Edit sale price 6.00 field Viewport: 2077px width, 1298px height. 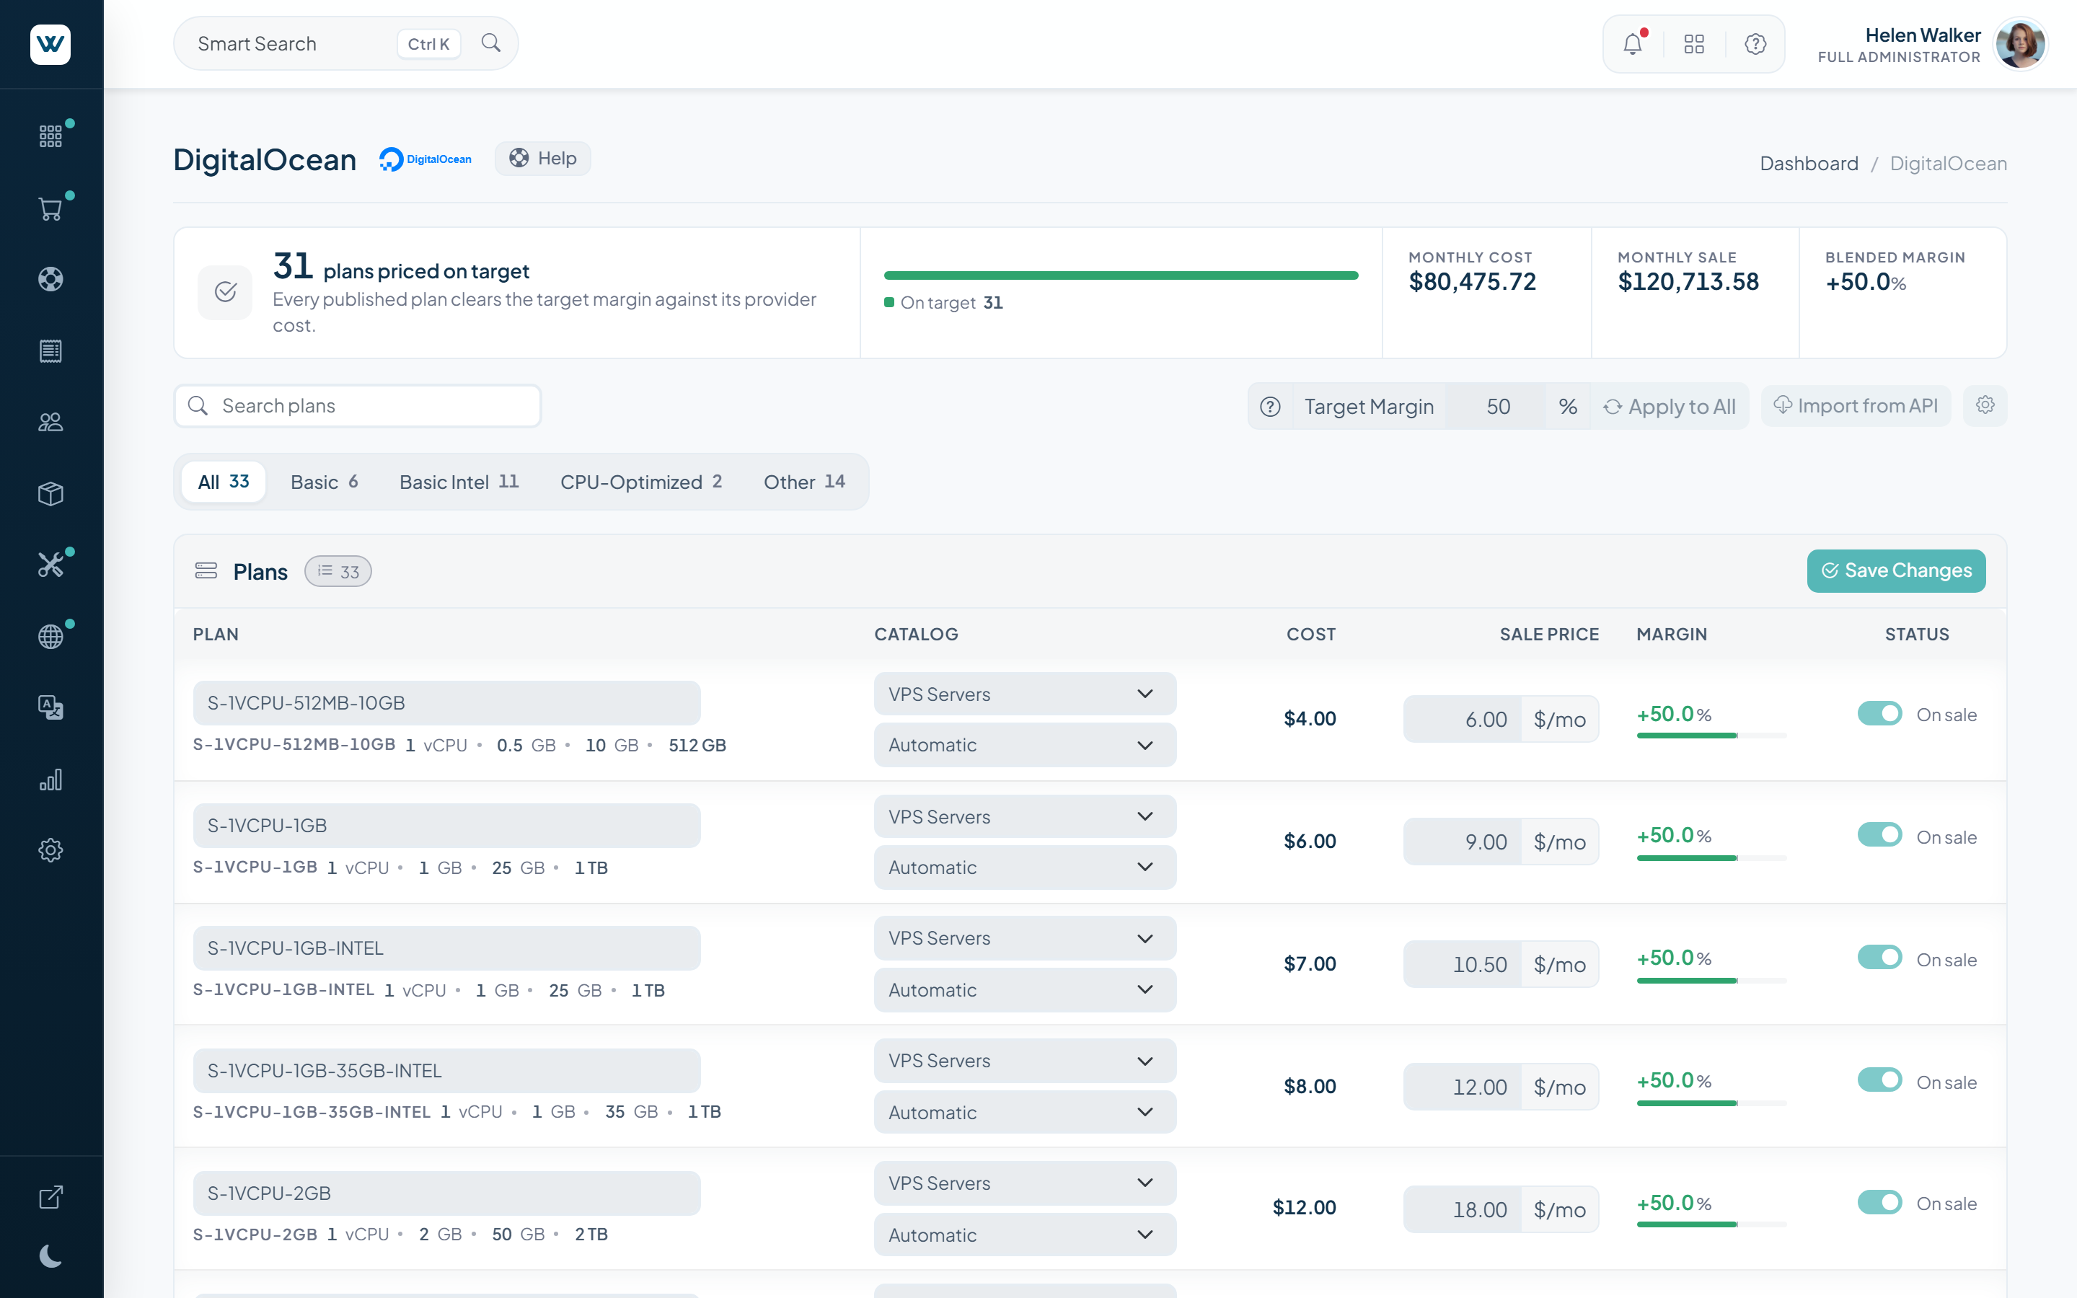1463,718
